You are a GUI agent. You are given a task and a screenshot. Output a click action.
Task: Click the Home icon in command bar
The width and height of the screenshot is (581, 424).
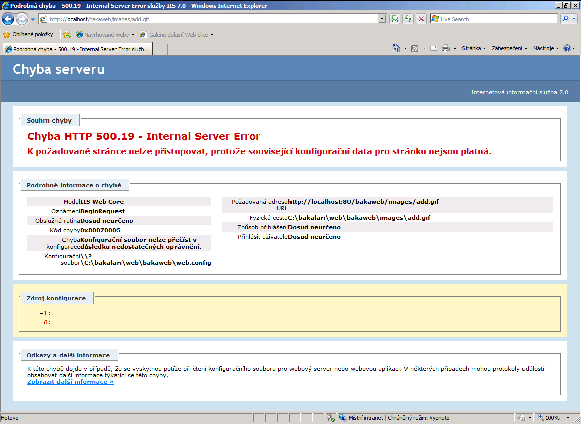tap(396, 48)
